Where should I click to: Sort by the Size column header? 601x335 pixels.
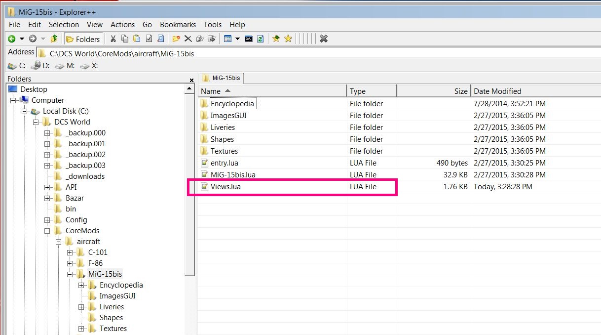433,91
